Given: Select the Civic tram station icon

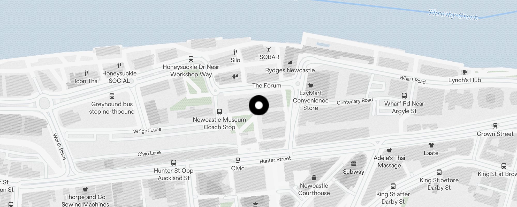Looking at the screenshot, I should coord(238,160).
